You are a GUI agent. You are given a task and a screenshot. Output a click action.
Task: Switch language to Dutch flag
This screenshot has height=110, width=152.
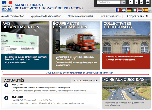(140, 10)
